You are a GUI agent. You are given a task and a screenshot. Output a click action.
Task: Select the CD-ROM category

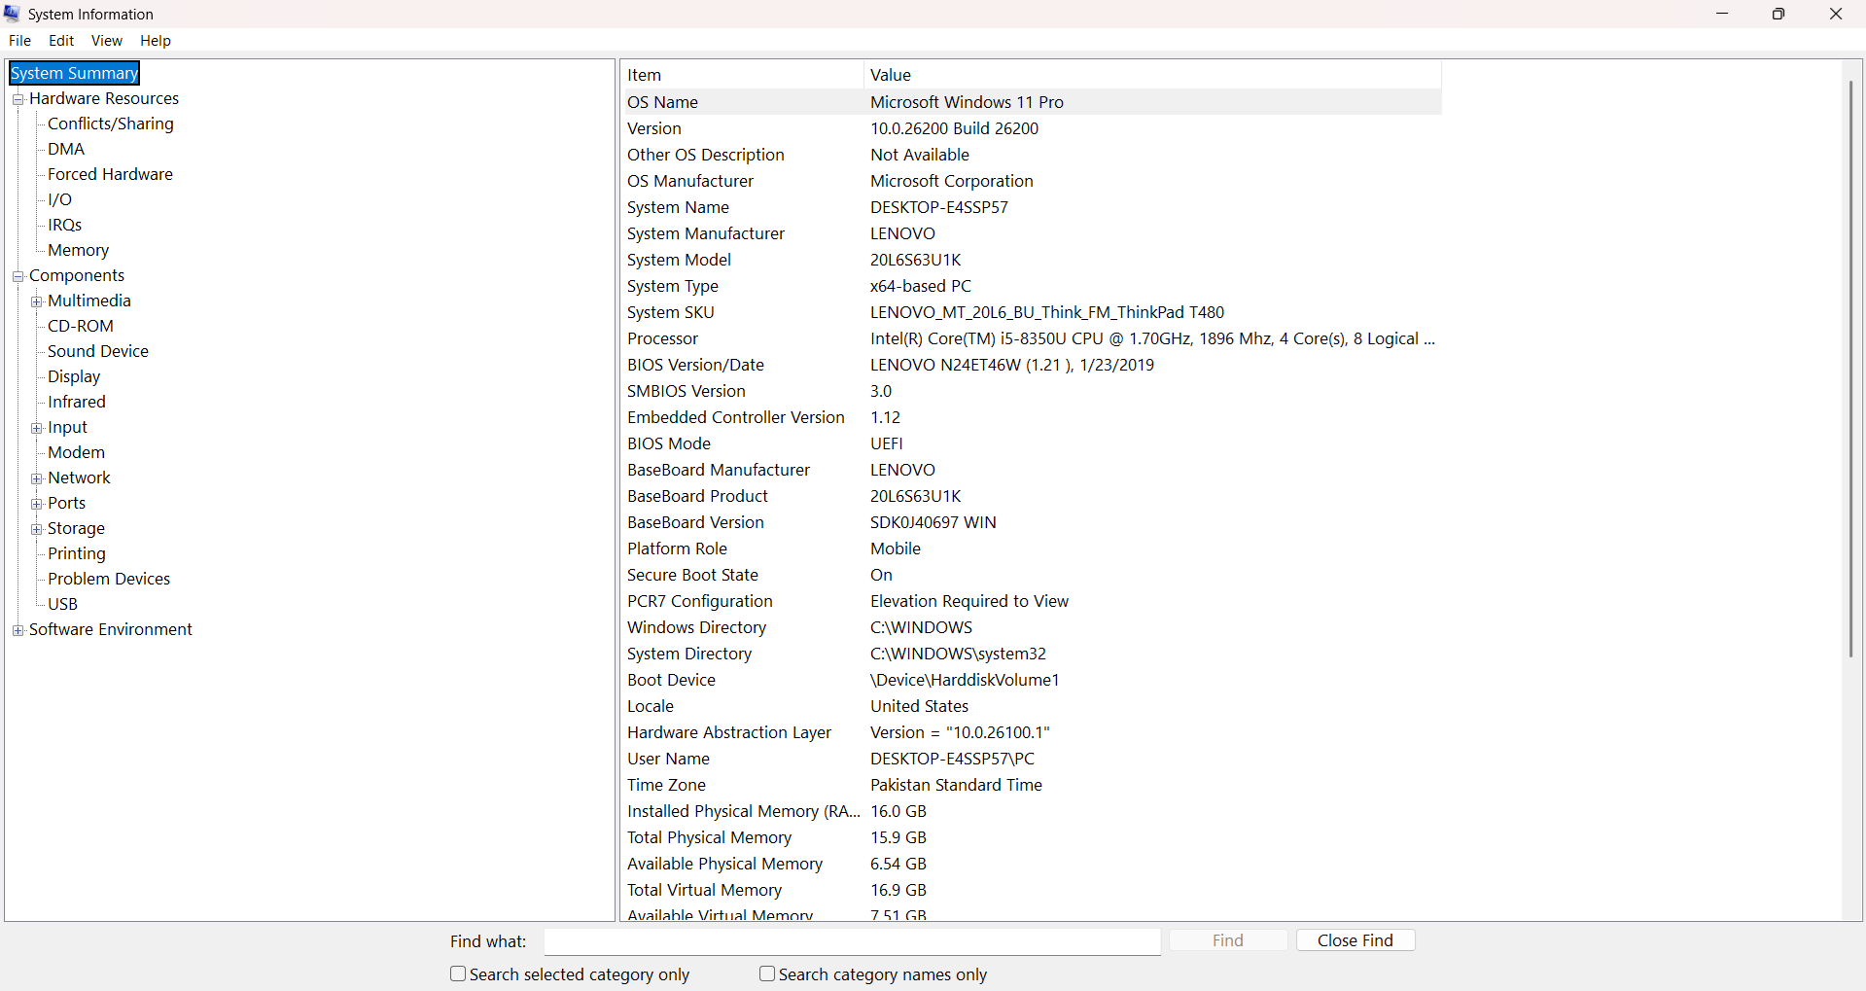tap(81, 326)
